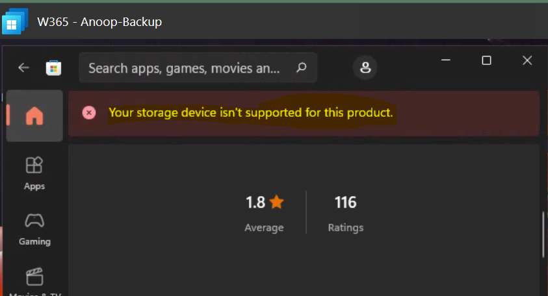548x296 pixels.
Task: Maximize the Microsoft Store window
Action: click(x=486, y=61)
